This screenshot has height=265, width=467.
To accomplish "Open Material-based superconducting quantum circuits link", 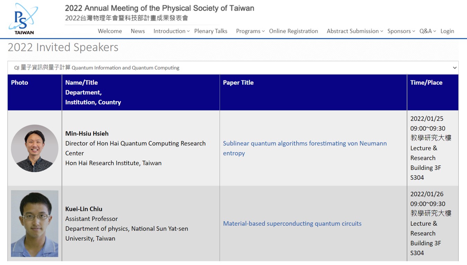I will (x=292, y=224).
